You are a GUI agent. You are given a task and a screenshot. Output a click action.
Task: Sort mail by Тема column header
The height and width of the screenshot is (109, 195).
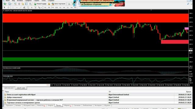(x=56, y=92)
